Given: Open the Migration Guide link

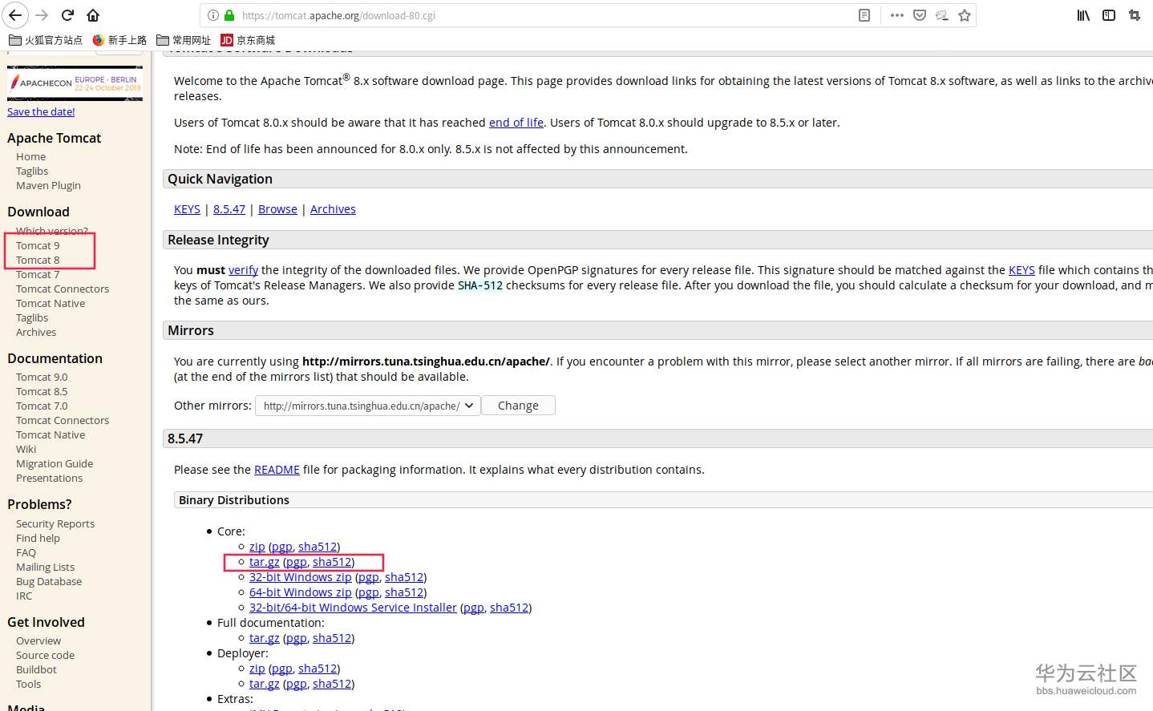Looking at the screenshot, I should pos(55,464).
